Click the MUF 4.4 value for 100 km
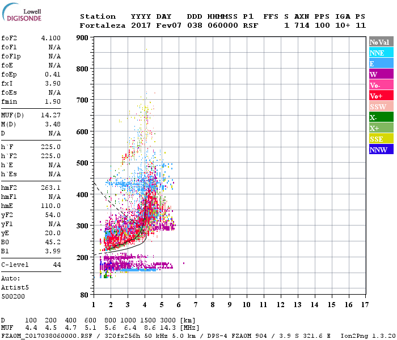 [x=31, y=328]
